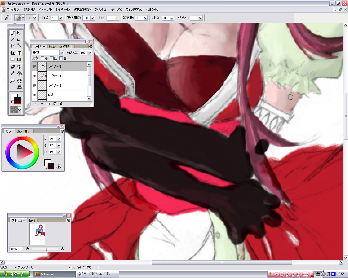The height and width of the screenshot is (278, 348).
Task: Create a new layer group folder
Action: pyautogui.click(x=48, y=104)
